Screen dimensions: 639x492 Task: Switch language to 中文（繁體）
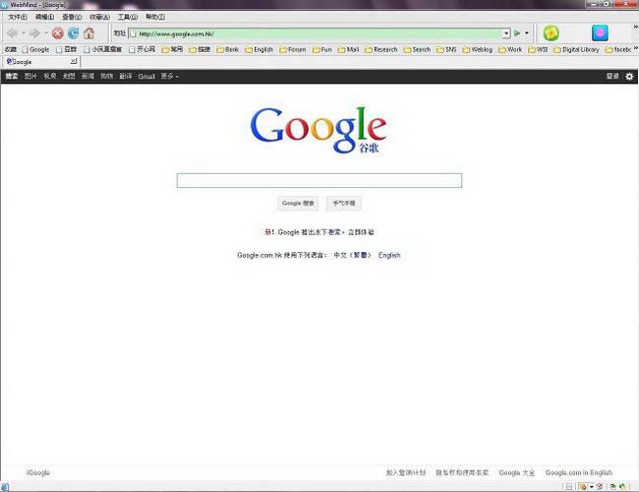tap(353, 256)
